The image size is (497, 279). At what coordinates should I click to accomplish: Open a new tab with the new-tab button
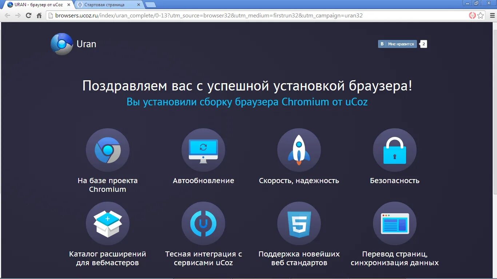coord(150,5)
